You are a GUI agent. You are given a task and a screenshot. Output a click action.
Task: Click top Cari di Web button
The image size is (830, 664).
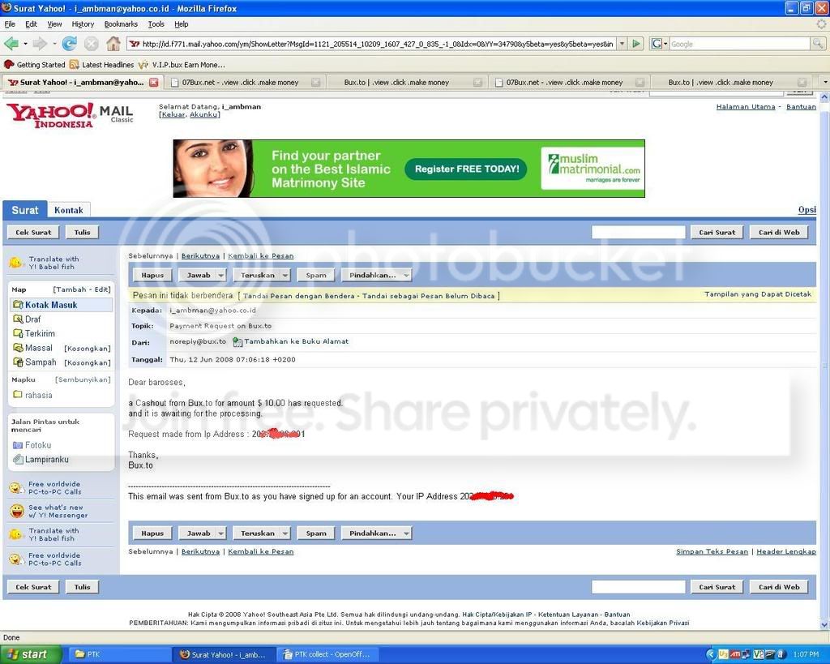(x=779, y=233)
